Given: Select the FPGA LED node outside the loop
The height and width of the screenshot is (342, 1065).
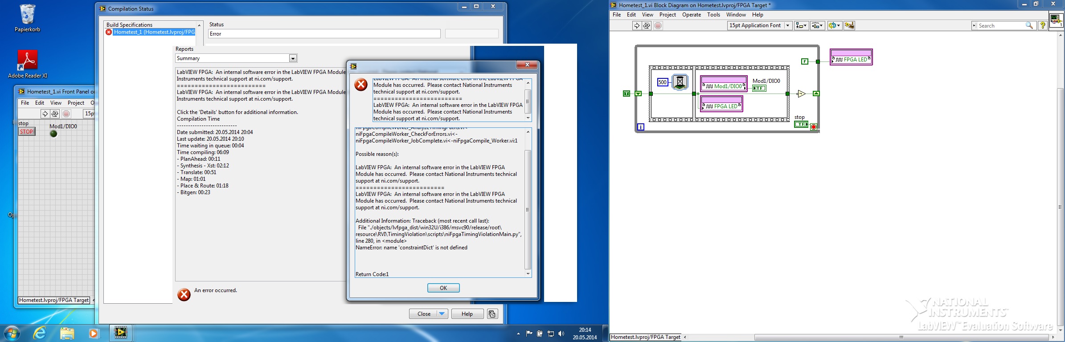Looking at the screenshot, I should (851, 57).
